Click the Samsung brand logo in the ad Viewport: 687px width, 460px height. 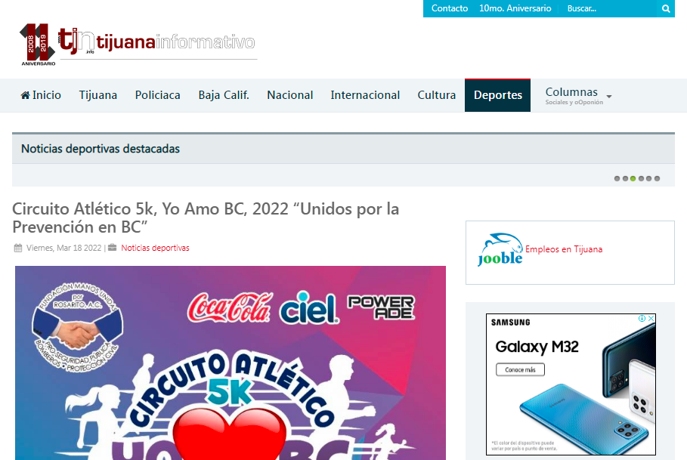point(510,323)
